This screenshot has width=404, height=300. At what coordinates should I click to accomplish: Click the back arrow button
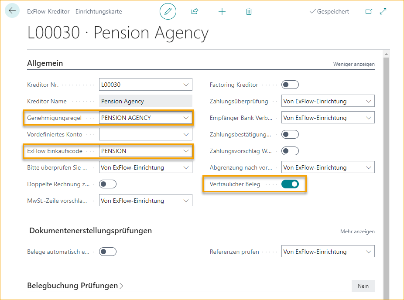tap(12, 11)
